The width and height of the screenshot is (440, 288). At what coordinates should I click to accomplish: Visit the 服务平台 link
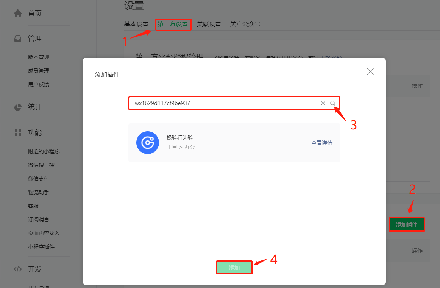click(x=331, y=57)
